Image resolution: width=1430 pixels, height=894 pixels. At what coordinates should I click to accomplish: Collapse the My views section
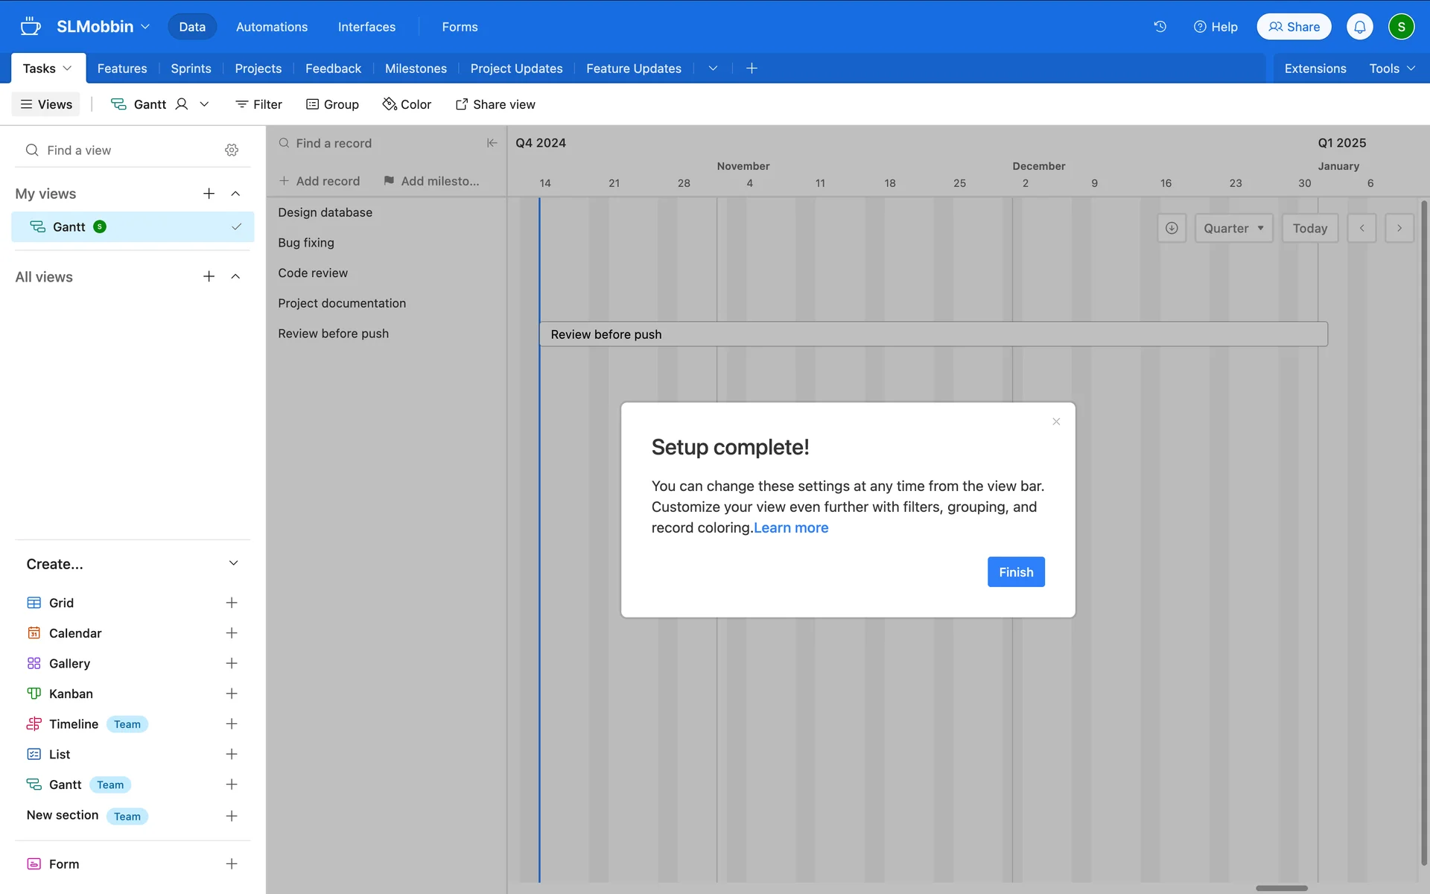[235, 194]
